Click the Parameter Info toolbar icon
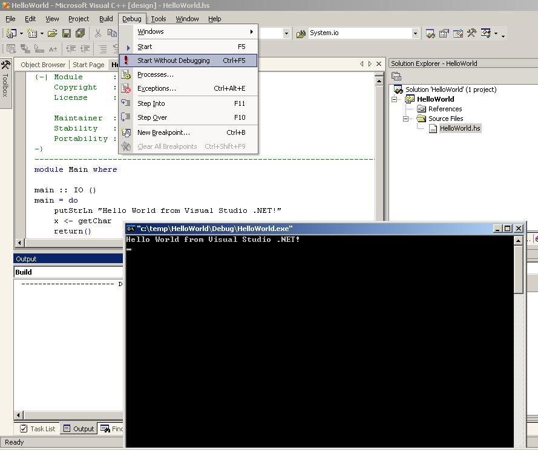 [x=25, y=49]
